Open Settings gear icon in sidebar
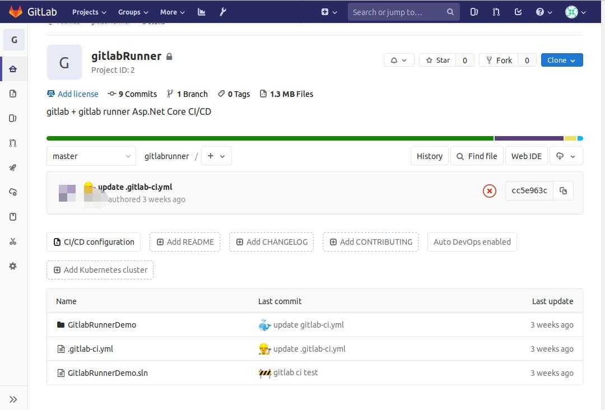Viewport: 605px width, 410px height. coord(13,266)
